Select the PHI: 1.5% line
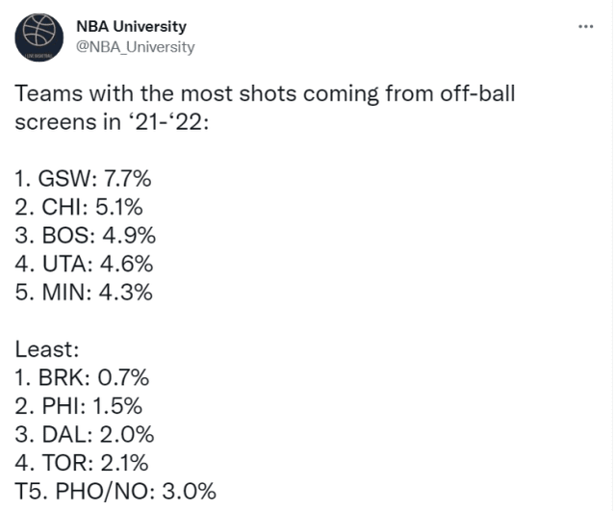The height and width of the screenshot is (511, 616). (82, 407)
